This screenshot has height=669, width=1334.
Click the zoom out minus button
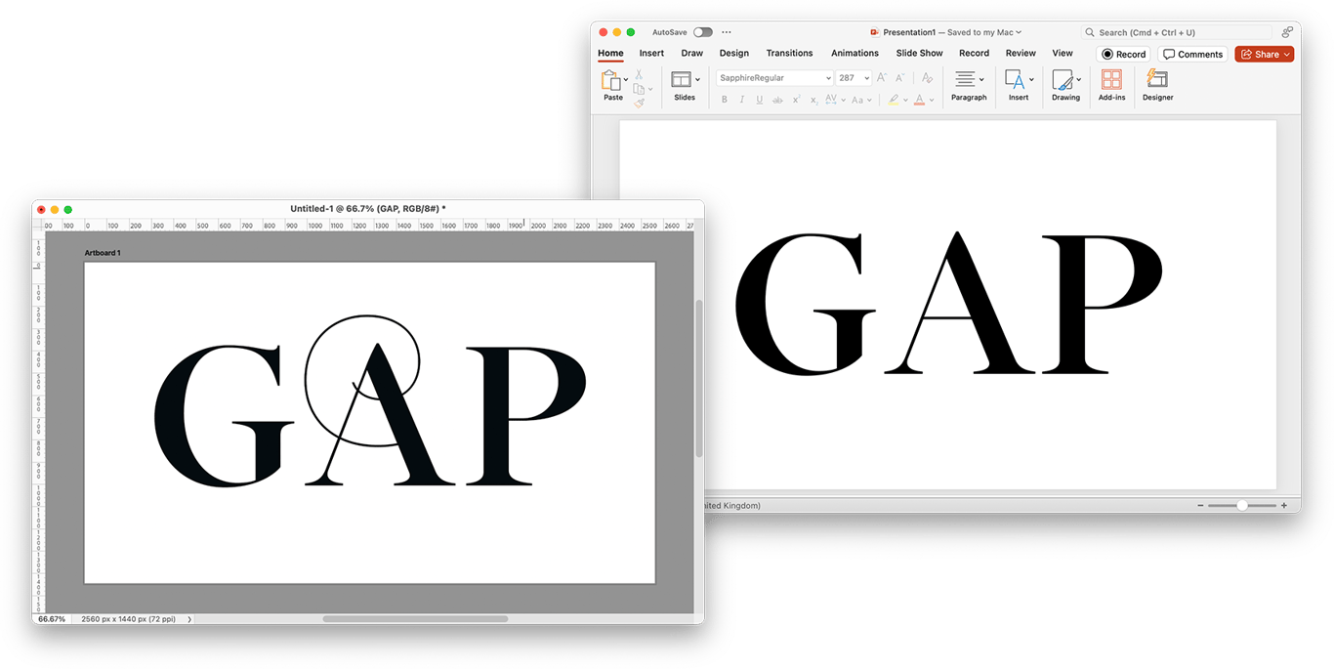1200,506
